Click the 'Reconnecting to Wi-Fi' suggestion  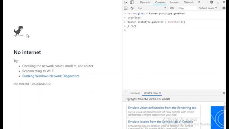point(38,71)
